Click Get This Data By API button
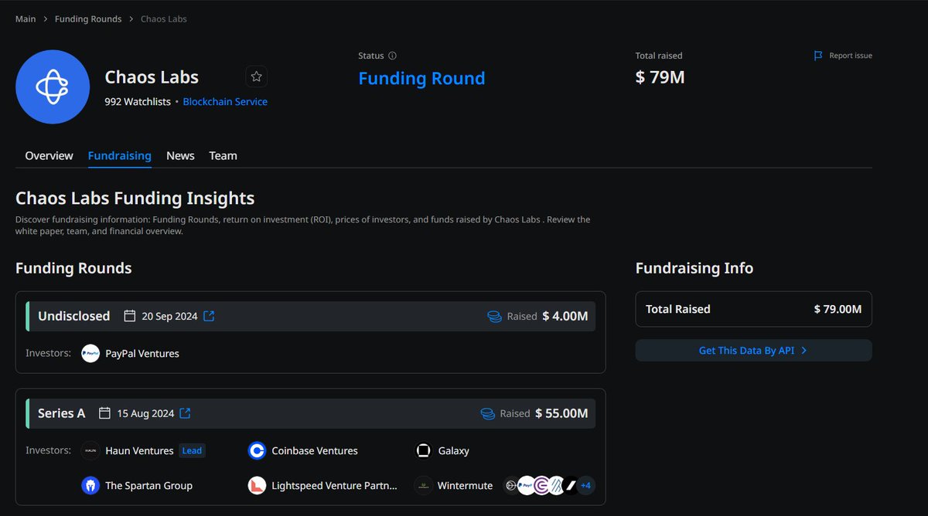 (753, 350)
